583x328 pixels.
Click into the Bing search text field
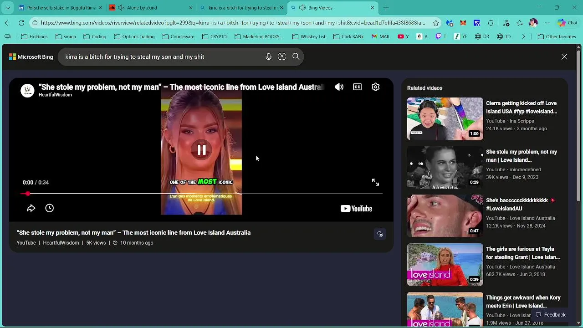tap(162, 57)
